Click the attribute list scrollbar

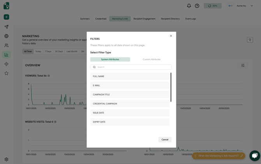point(171,87)
